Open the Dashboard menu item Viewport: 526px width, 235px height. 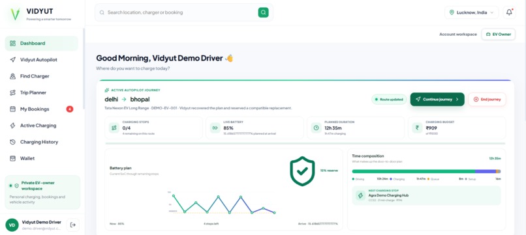coord(42,43)
